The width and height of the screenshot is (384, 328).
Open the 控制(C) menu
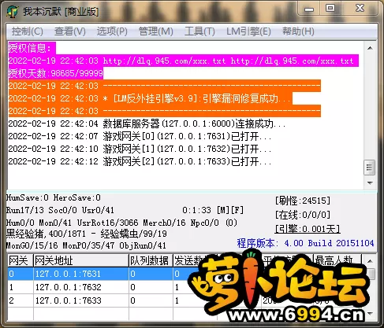[28, 31]
